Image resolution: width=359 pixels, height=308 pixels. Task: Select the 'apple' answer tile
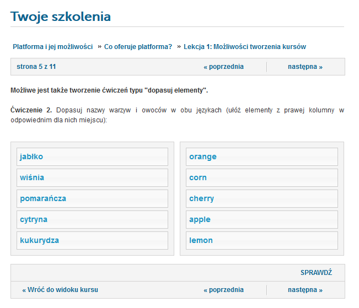click(262, 219)
